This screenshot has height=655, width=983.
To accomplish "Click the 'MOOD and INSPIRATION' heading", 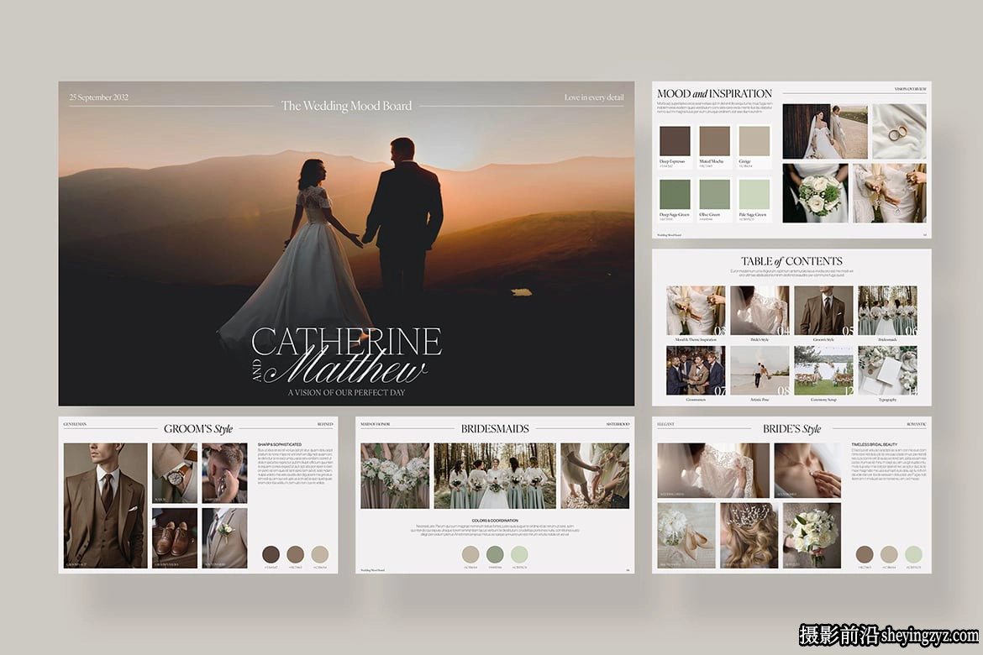I will pyautogui.click(x=715, y=93).
